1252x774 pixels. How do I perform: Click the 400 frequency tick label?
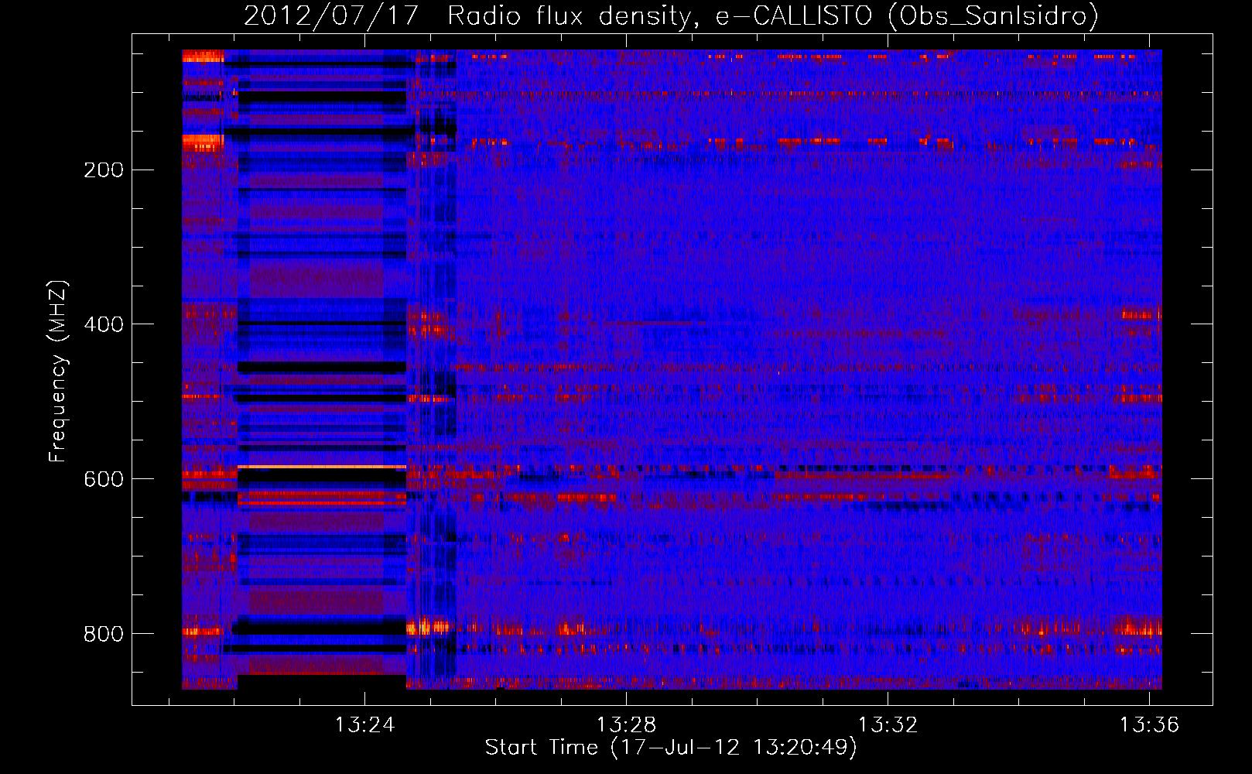pyautogui.click(x=104, y=324)
